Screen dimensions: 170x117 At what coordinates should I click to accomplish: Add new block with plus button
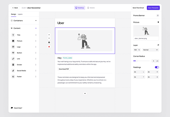click(x=85, y=93)
